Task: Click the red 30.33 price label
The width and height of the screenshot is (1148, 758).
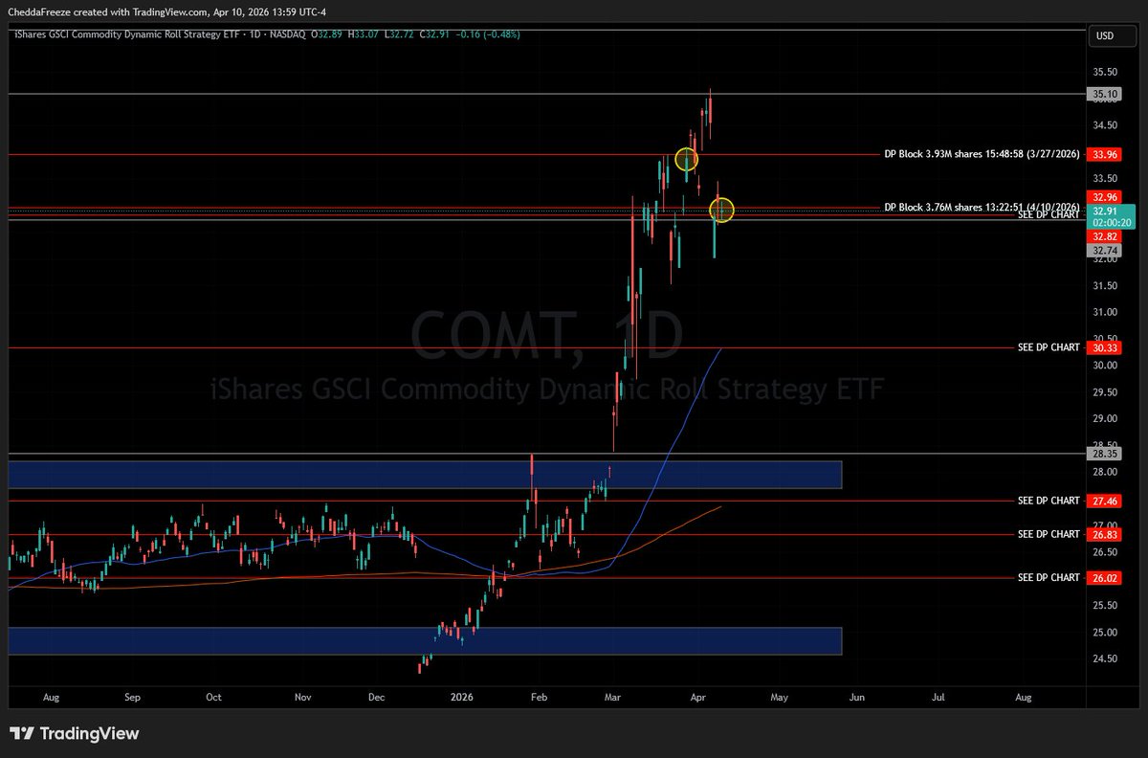Action: coord(1105,347)
